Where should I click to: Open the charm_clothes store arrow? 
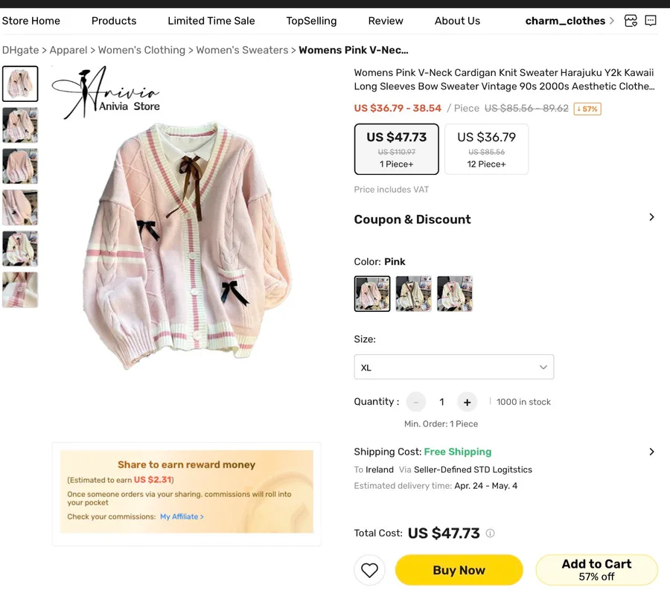tap(612, 21)
